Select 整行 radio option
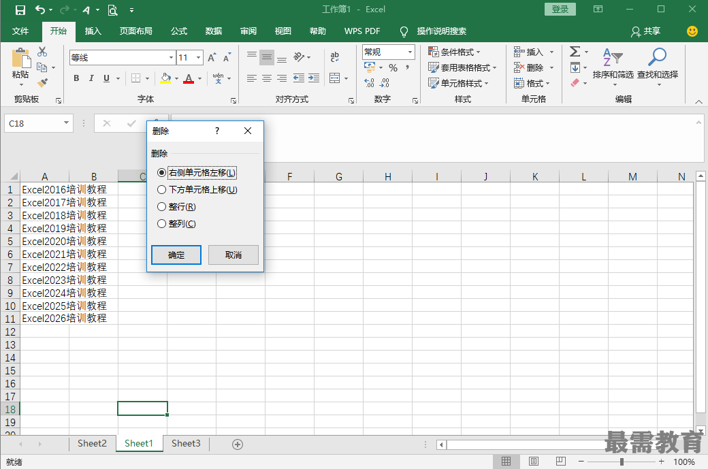This screenshot has width=708, height=469. tap(161, 207)
